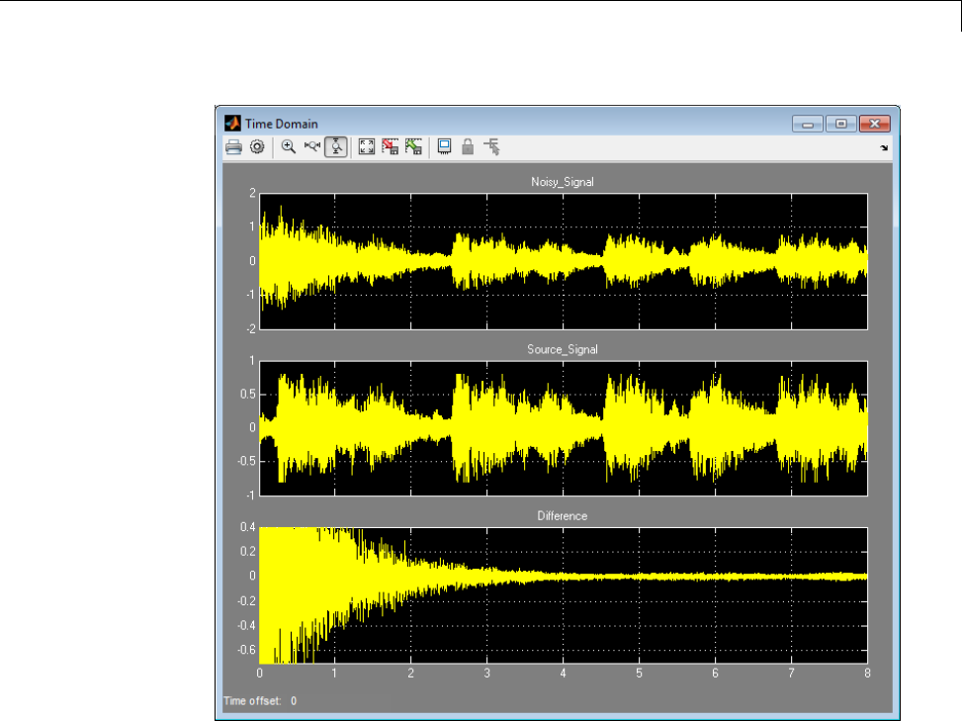Image resolution: width=962 pixels, height=721 pixels.
Task: Minimize the Time Domain window
Action: click(x=808, y=124)
